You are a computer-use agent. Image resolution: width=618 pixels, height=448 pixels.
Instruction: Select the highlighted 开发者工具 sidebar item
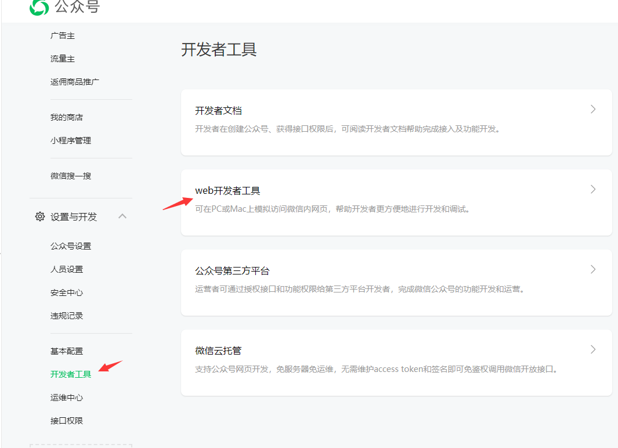point(71,374)
